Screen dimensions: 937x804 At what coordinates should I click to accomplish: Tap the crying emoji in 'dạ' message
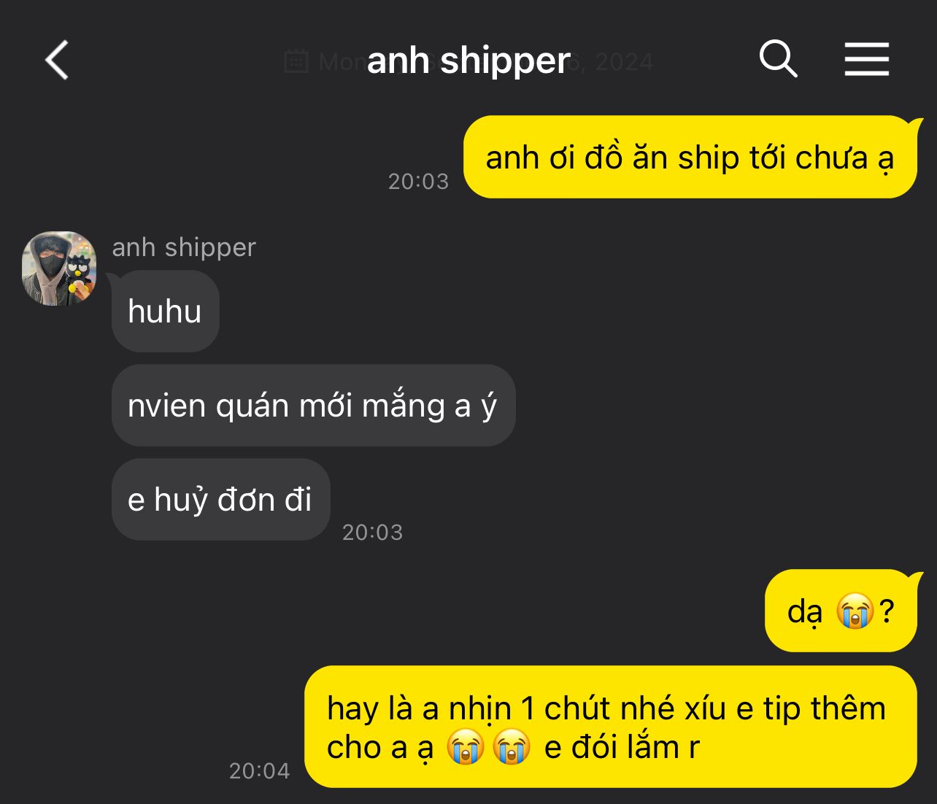855,611
